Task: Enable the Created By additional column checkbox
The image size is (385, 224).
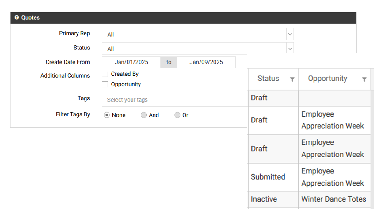Action: pos(105,74)
